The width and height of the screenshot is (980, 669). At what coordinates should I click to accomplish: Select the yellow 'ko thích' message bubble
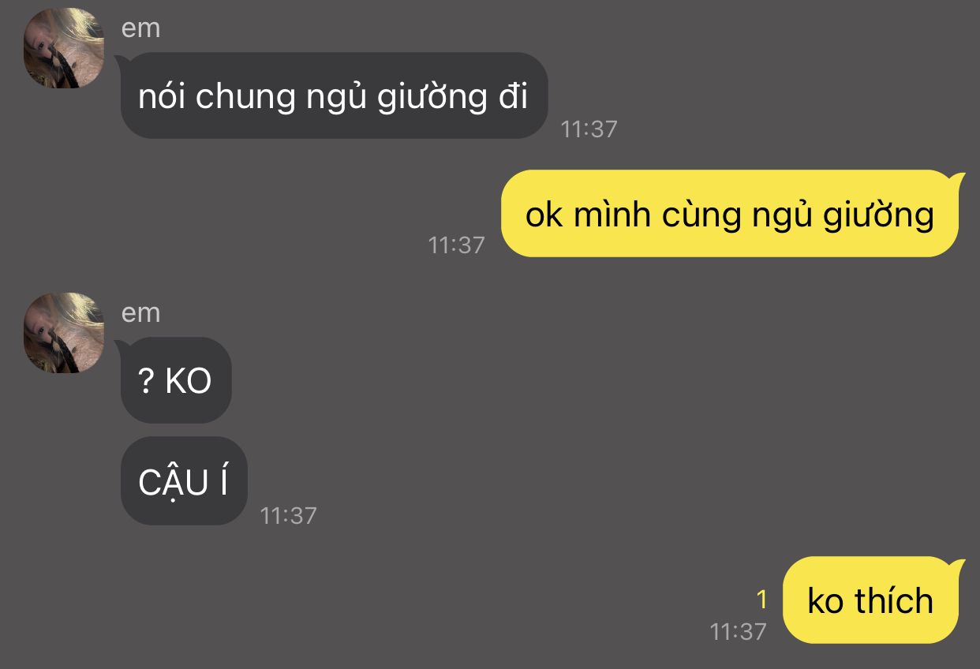point(870,600)
